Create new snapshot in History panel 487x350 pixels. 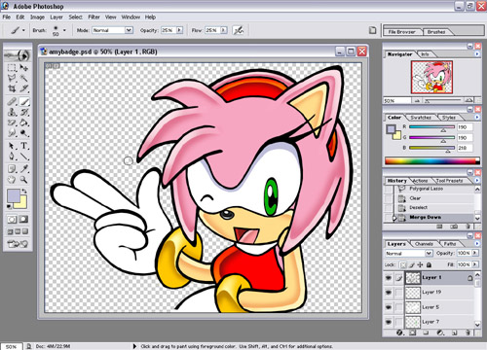click(454, 227)
